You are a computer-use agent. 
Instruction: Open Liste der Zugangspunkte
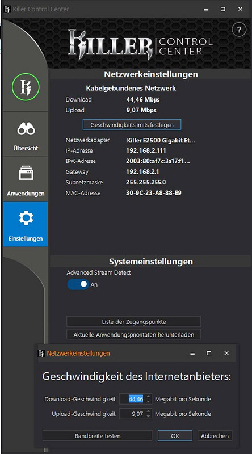(133, 322)
